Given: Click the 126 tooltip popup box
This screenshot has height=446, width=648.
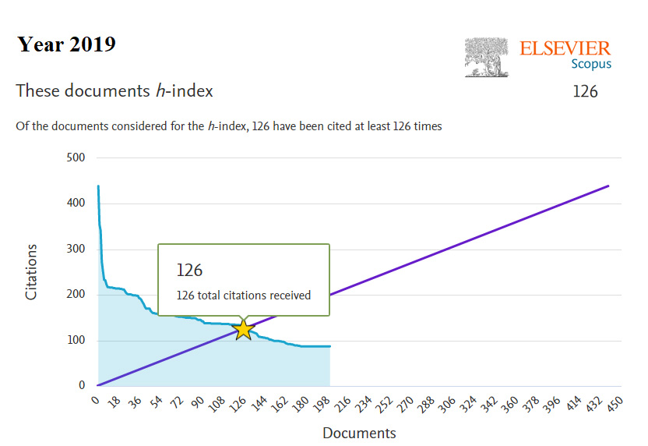Looking at the screenshot, I should pyautogui.click(x=244, y=279).
